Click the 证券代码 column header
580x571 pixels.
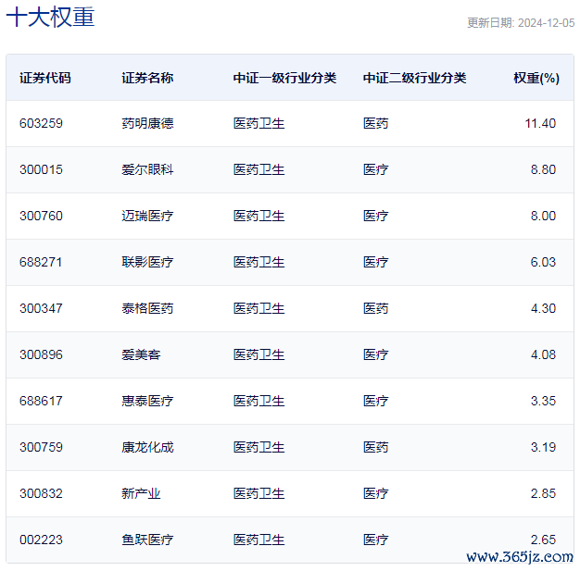[45, 78]
